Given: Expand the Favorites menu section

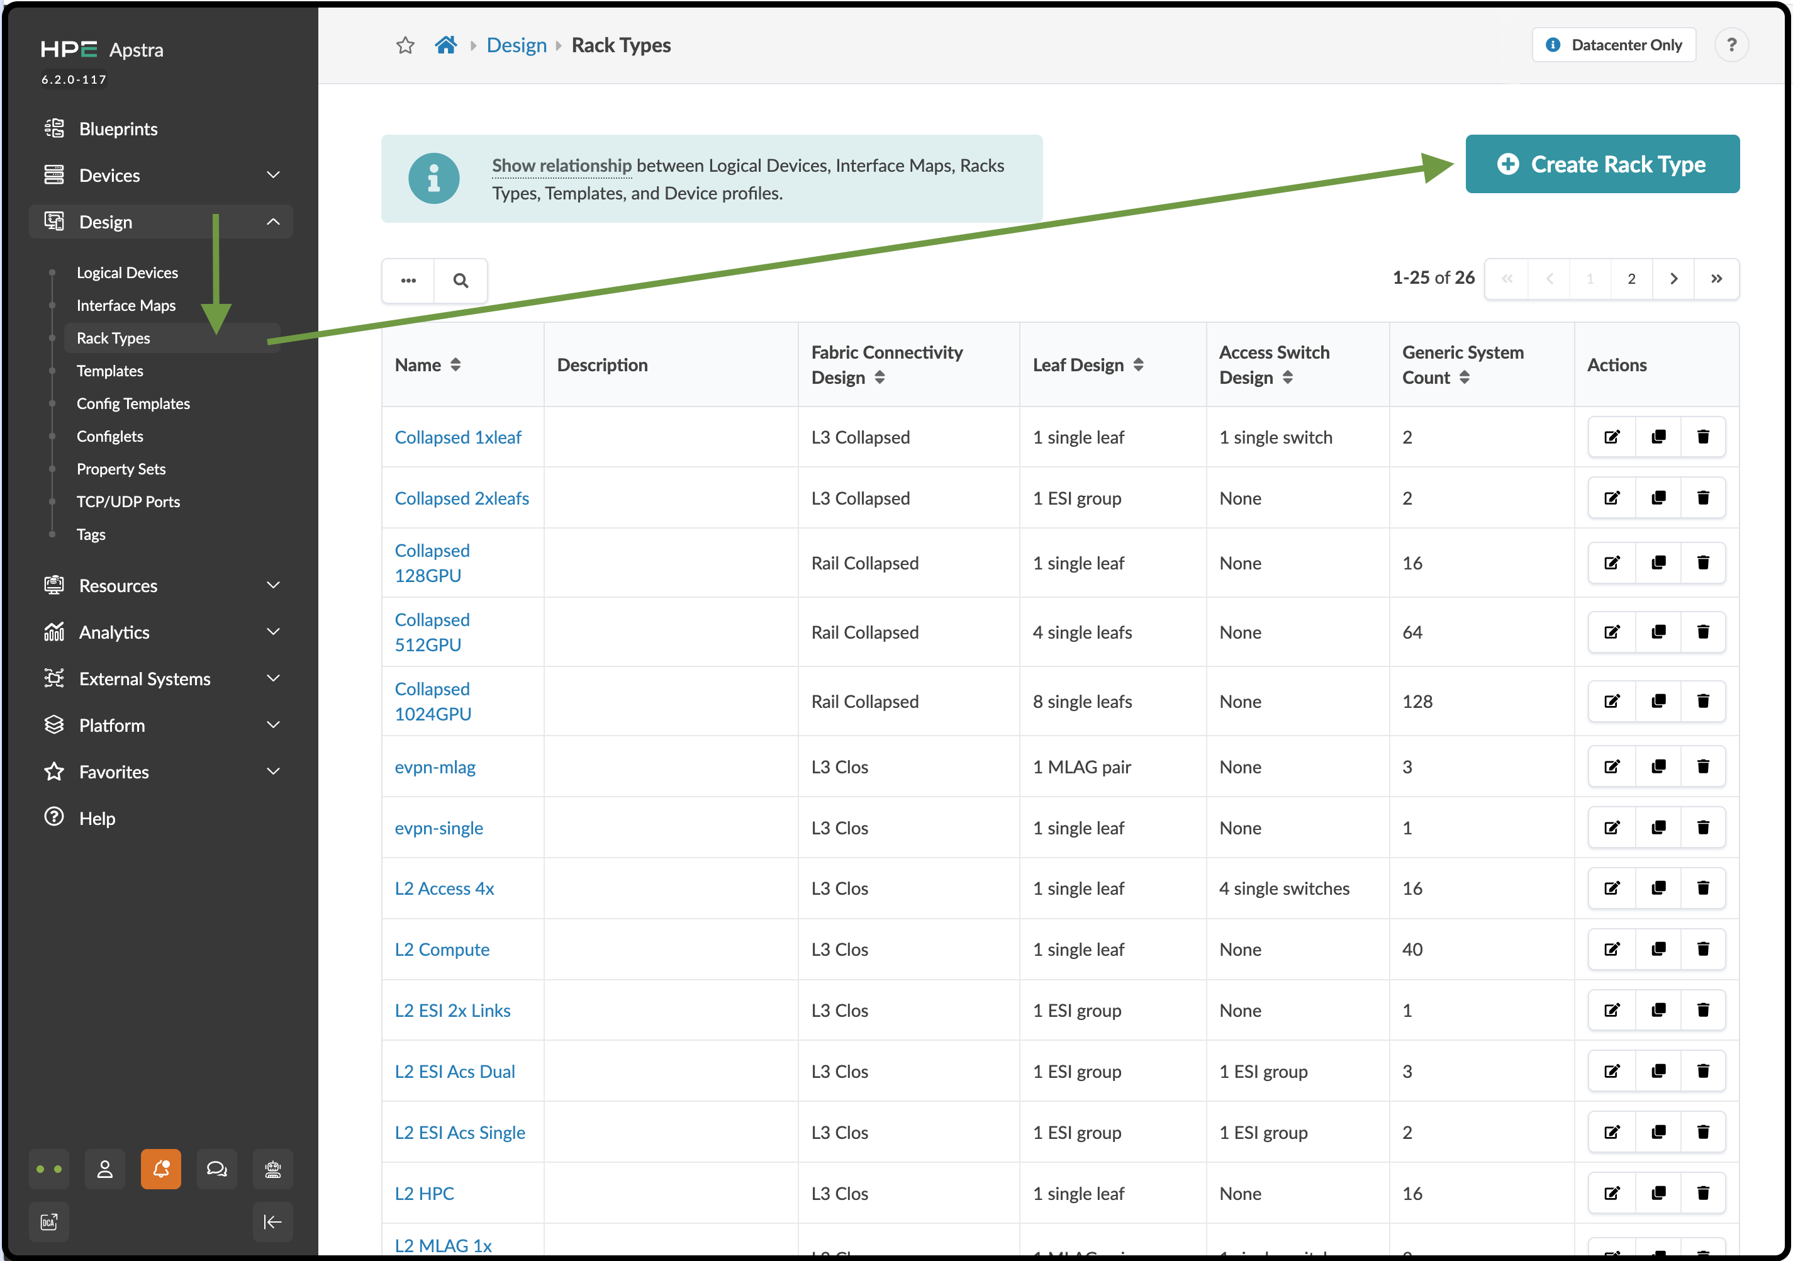Looking at the screenshot, I should point(162,771).
